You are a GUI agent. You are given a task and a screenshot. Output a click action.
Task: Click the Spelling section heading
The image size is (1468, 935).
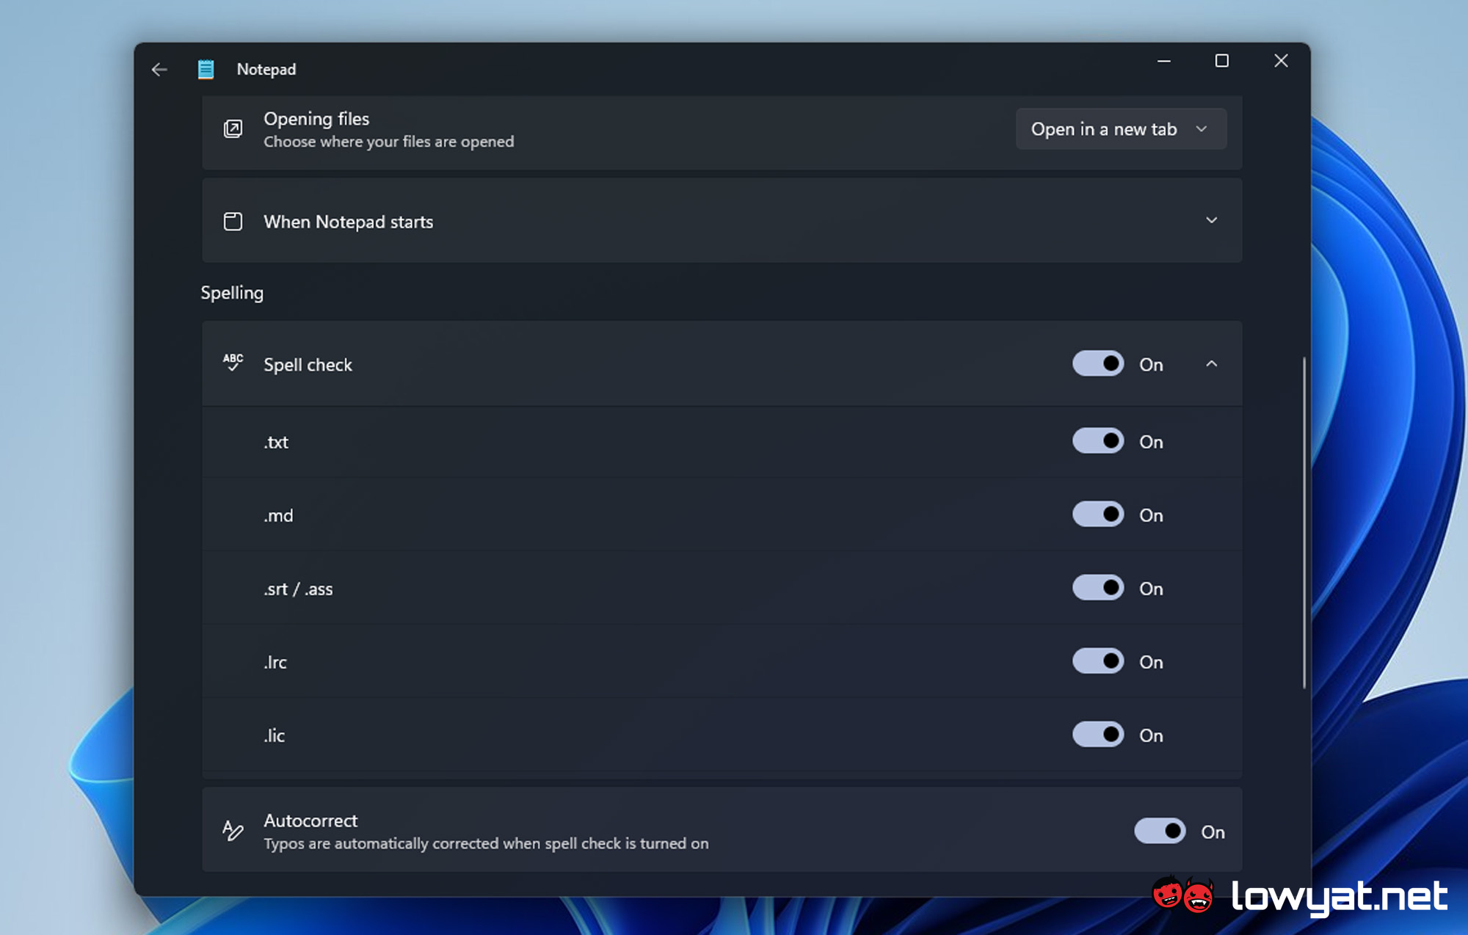(x=232, y=293)
